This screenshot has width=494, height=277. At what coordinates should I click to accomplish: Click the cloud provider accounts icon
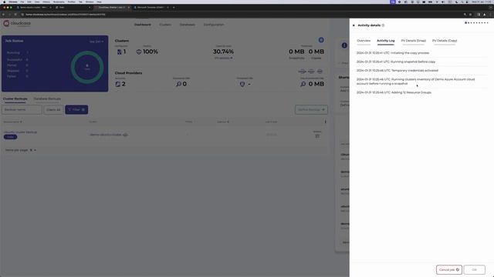pyautogui.click(x=118, y=84)
